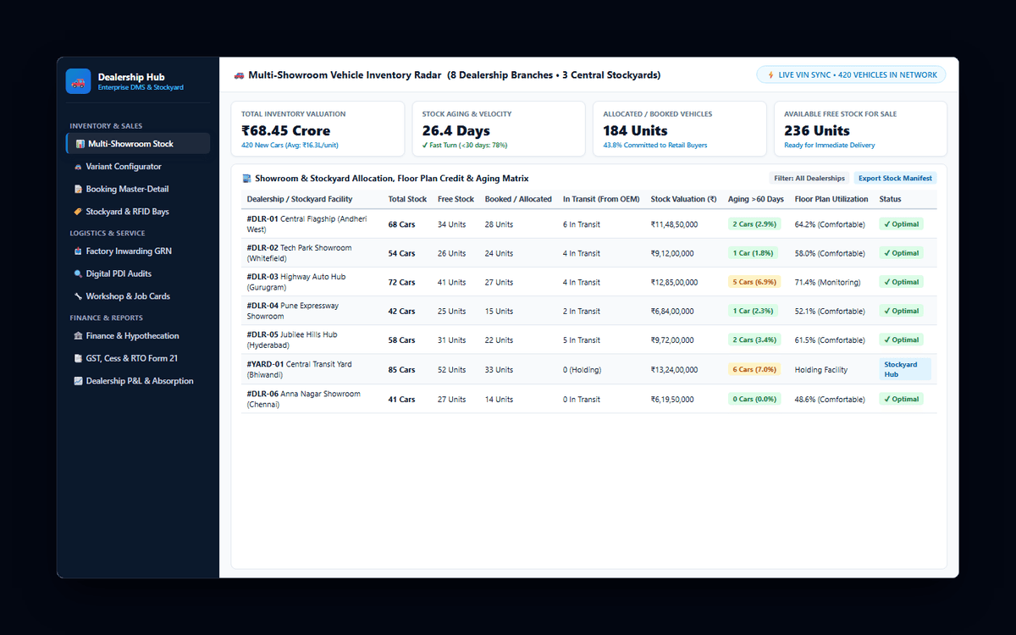
Task: Click the Workshop & Job Cards wrench icon
Action: (x=78, y=296)
